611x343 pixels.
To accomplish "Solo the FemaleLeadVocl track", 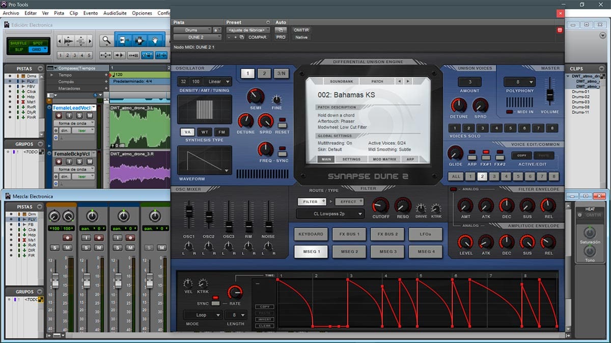I will click(80, 116).
